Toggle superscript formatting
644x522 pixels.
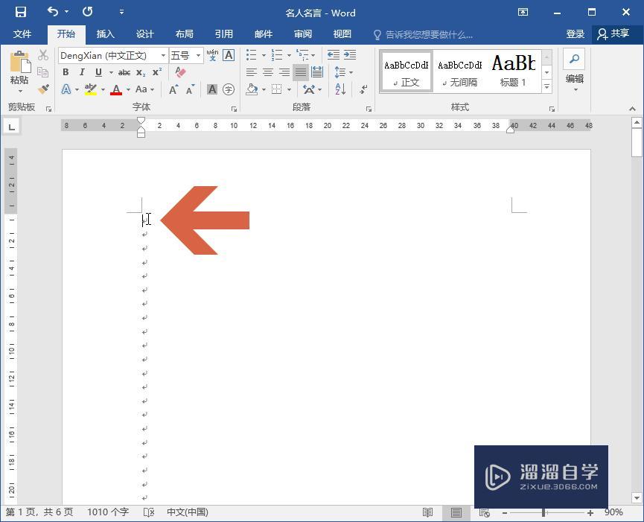click(x=157, y=73)
